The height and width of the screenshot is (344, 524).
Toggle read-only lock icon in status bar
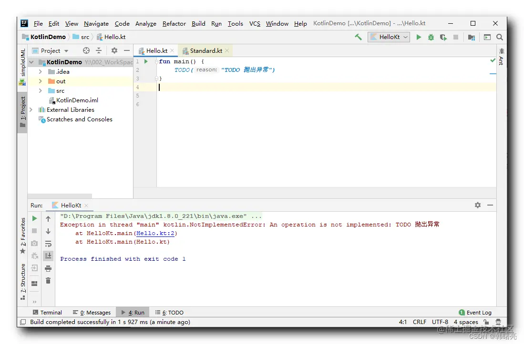point(486,322)
